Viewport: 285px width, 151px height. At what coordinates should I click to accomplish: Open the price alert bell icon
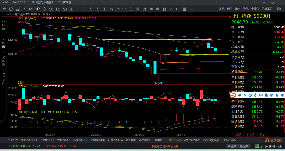tap(44, 9)
